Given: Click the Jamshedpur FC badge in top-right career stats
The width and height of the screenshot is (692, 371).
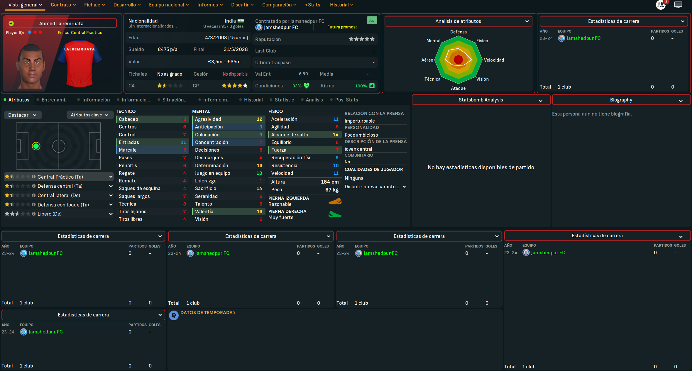Looking at the screenshot, I should (561, 38).
